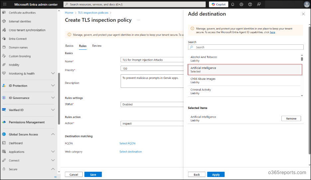
Task: Click the Entra Connect sidebar icon
Action: [x=4, y=38]
